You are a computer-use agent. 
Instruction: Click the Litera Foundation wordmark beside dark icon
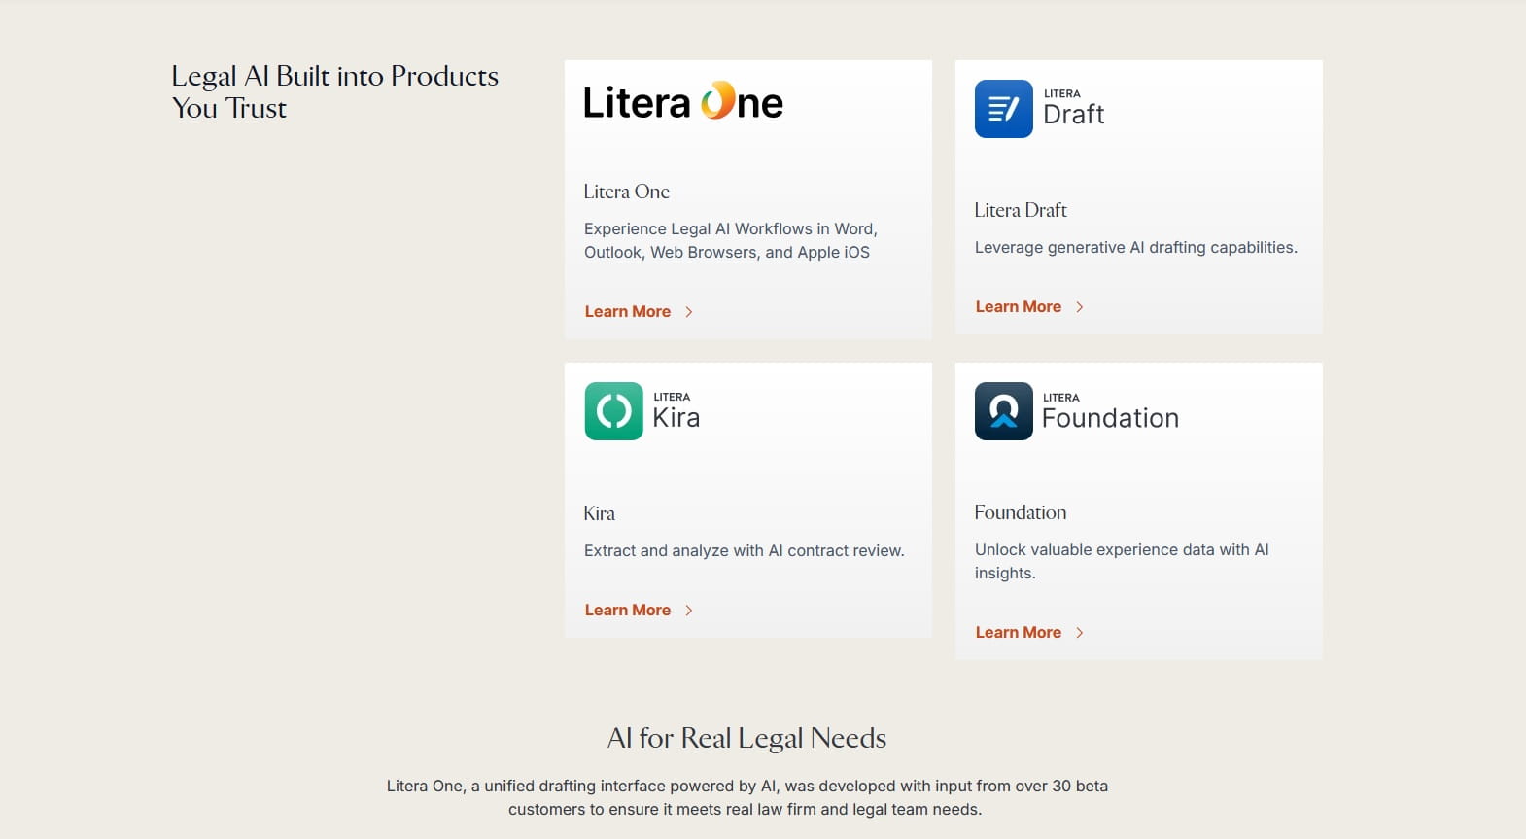point(1110,412)
